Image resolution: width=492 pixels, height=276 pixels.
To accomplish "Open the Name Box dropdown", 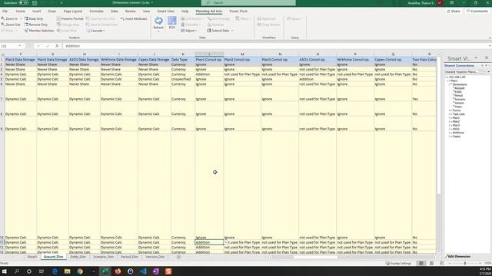I will tap(19, 46).
